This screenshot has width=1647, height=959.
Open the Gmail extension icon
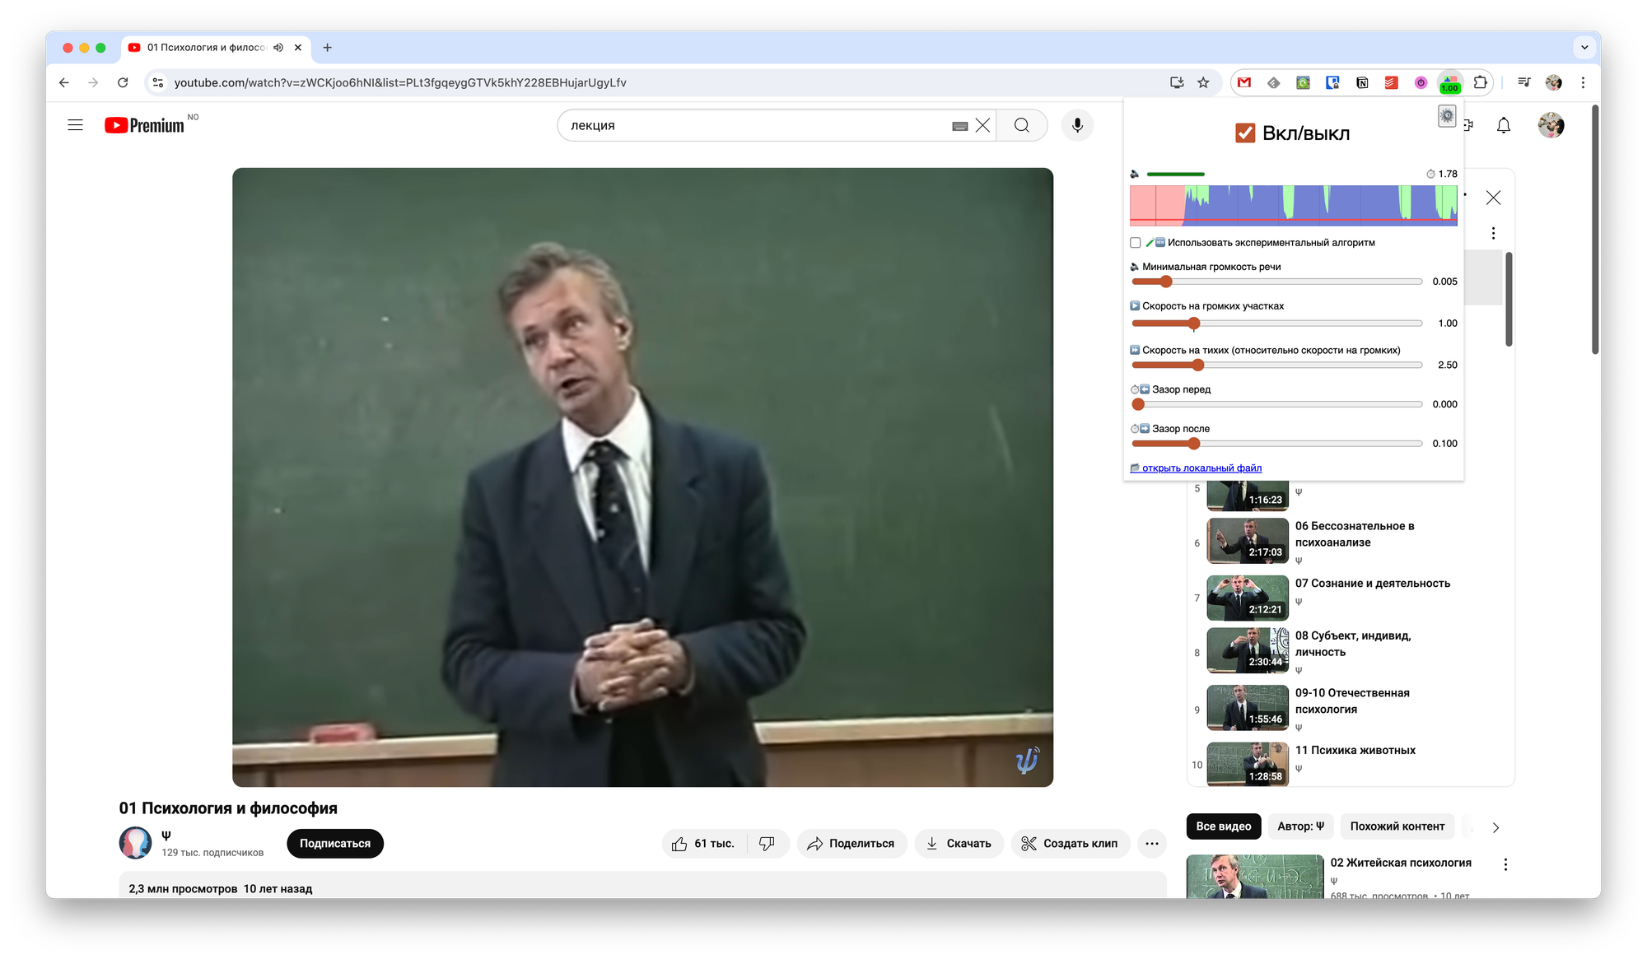pyautogui.click(x=1244, y=82)
